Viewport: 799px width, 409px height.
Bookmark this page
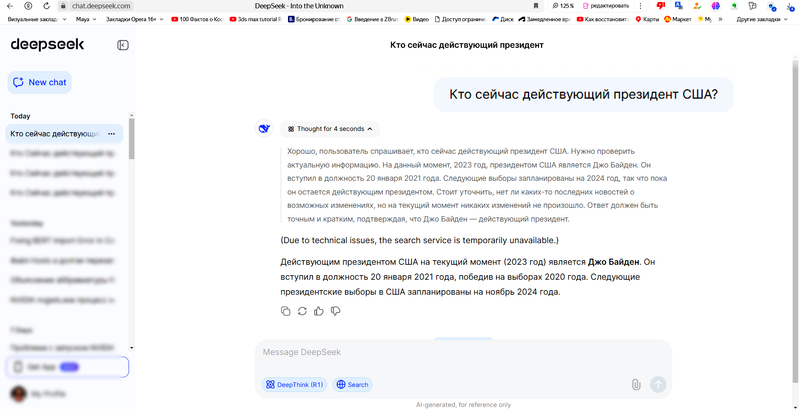[x=536, y=6]
